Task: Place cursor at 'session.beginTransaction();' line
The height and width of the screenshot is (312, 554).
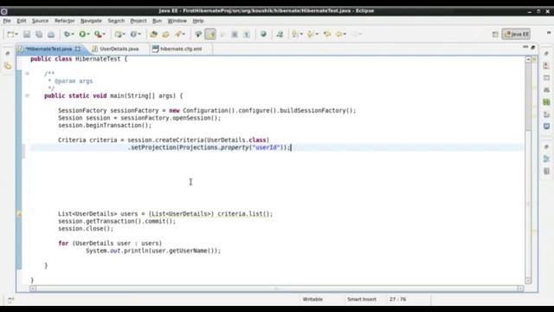Action: [105, 125]
